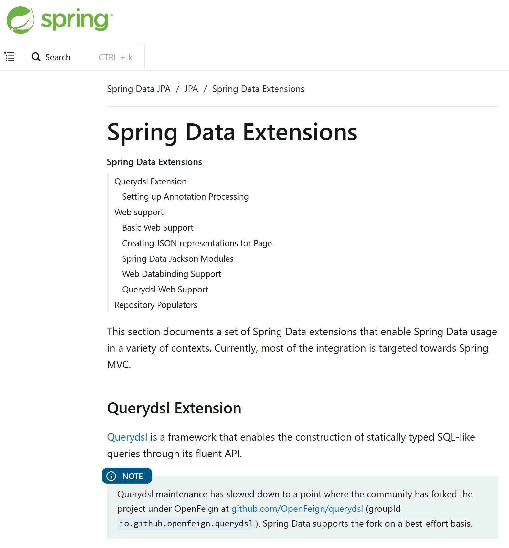Viewport: 509px width, 548px height.
Task: Go to Basic Web Support section
Action: pos(158,228)
